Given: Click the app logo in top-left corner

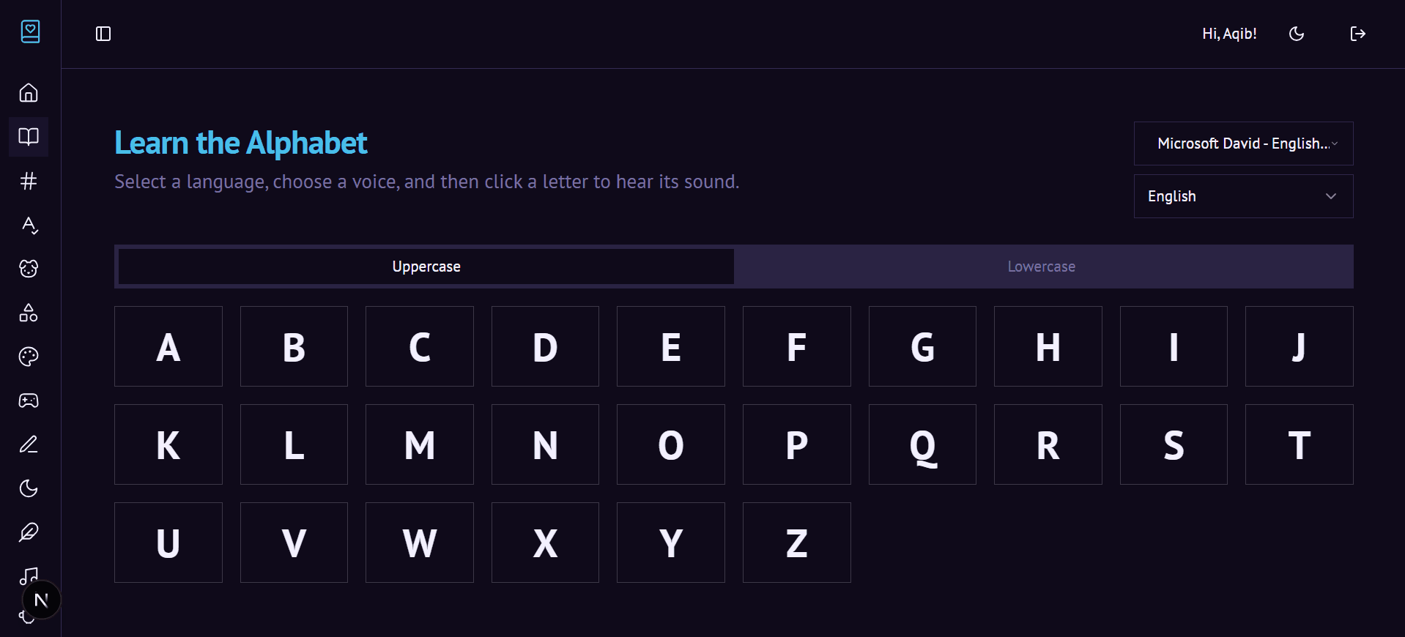Looking at the screenshot, I should 30,31.
